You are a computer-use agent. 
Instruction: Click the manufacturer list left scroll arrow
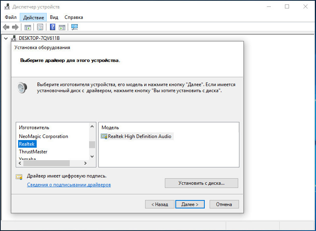coord(20,163)
